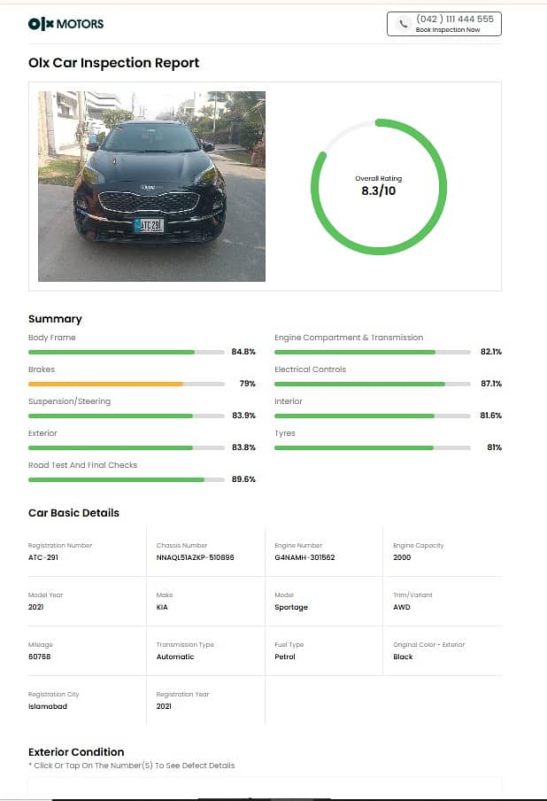Select the Engine Compartment & Transmission bar
This screenshot has width=547, height=801.
[372, 352]
